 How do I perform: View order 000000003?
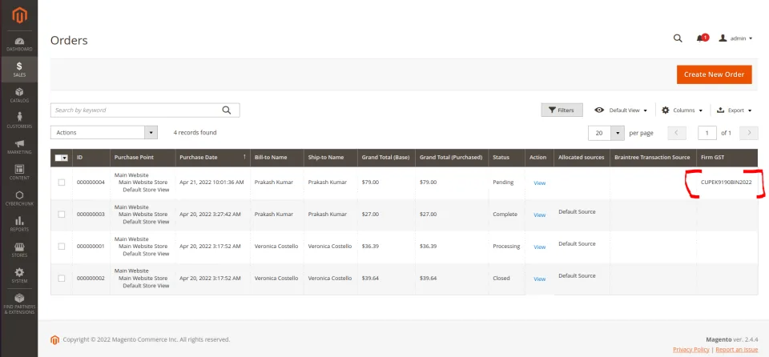(539, 215)
